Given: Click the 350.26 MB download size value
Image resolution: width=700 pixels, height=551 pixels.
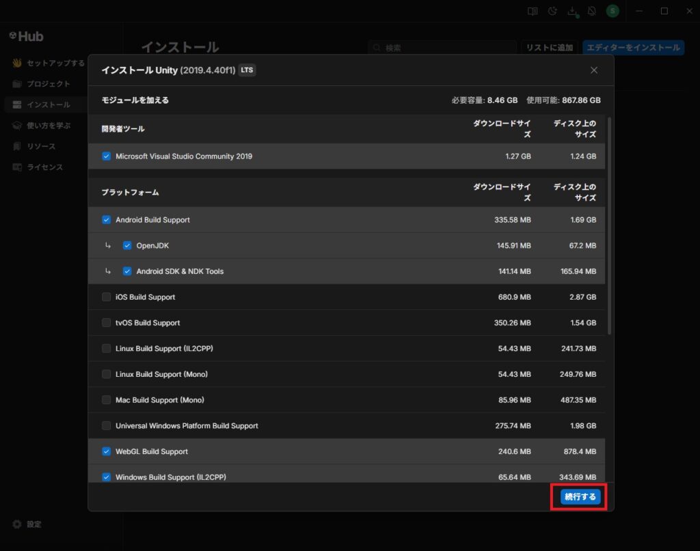Looking at the screenshot, I should click(513, 323).
